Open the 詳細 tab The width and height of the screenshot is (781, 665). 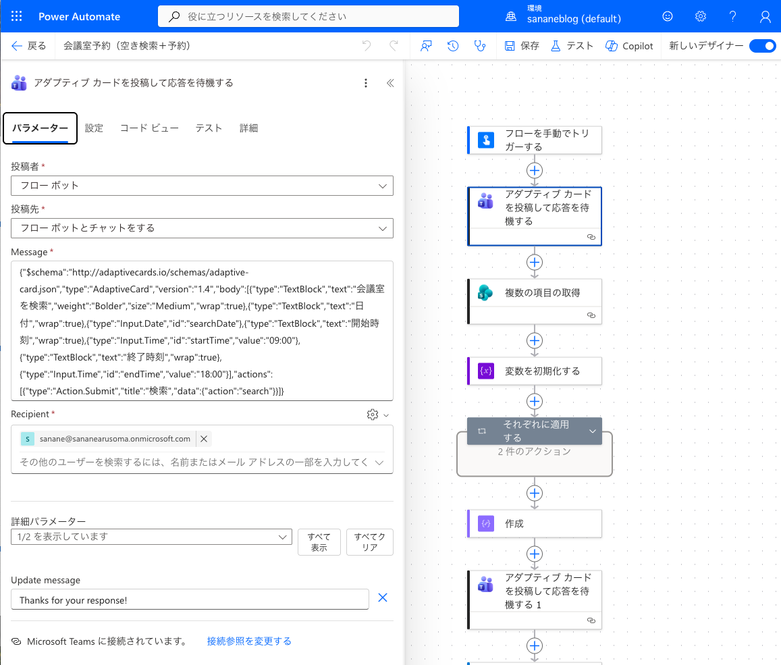tap(248, 128)
